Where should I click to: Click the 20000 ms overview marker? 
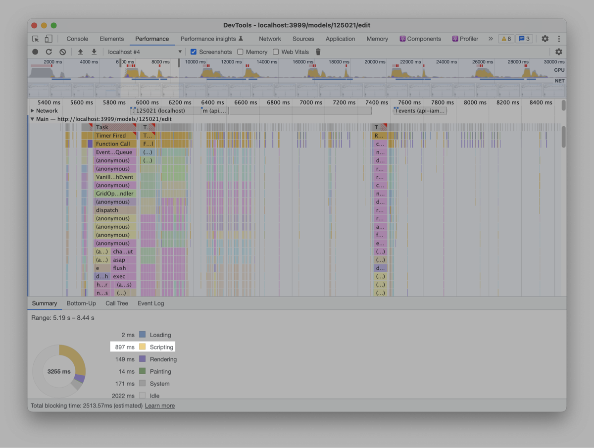(x=375, y=62)
